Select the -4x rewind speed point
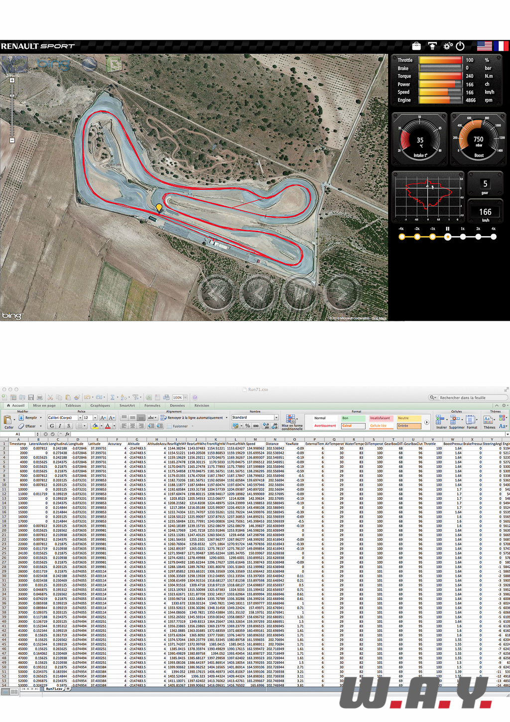Image resolution: width=510 pixels, height=722 pixels. tap(402, 237)
